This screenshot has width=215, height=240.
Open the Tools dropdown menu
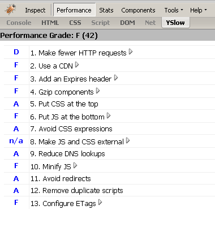point(174,10)
